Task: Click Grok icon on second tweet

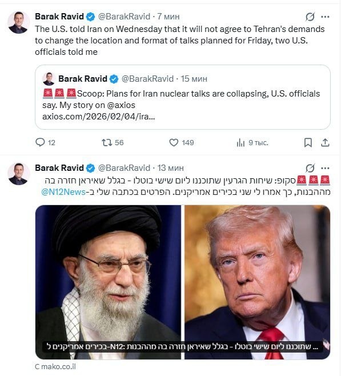Action: click(x=310, y=168)
